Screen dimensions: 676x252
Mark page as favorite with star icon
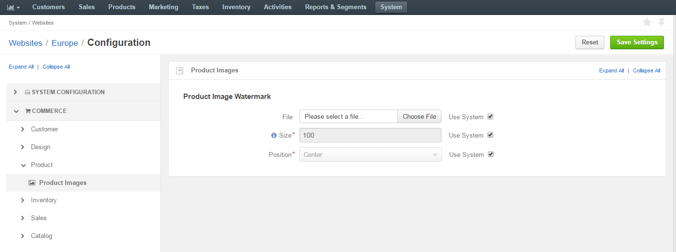[x=647, y=23]
